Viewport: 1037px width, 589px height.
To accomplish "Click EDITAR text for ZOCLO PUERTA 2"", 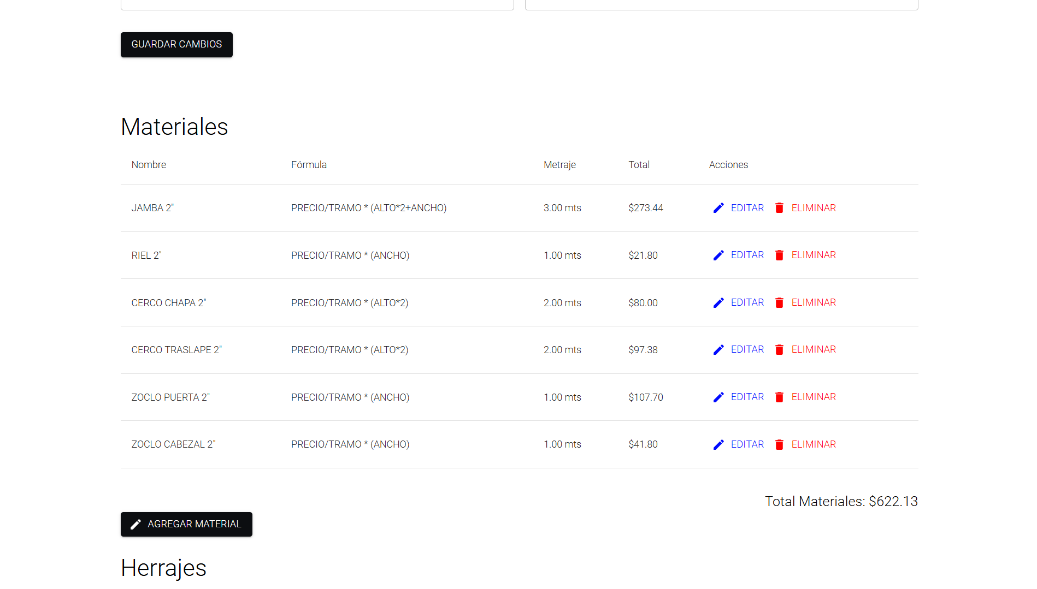I will [747, 397].
